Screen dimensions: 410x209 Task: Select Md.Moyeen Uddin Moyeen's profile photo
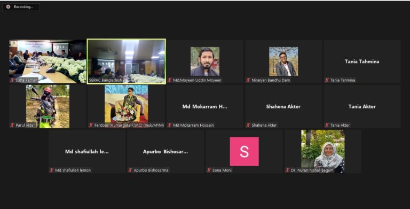click(x=205, y=61)
